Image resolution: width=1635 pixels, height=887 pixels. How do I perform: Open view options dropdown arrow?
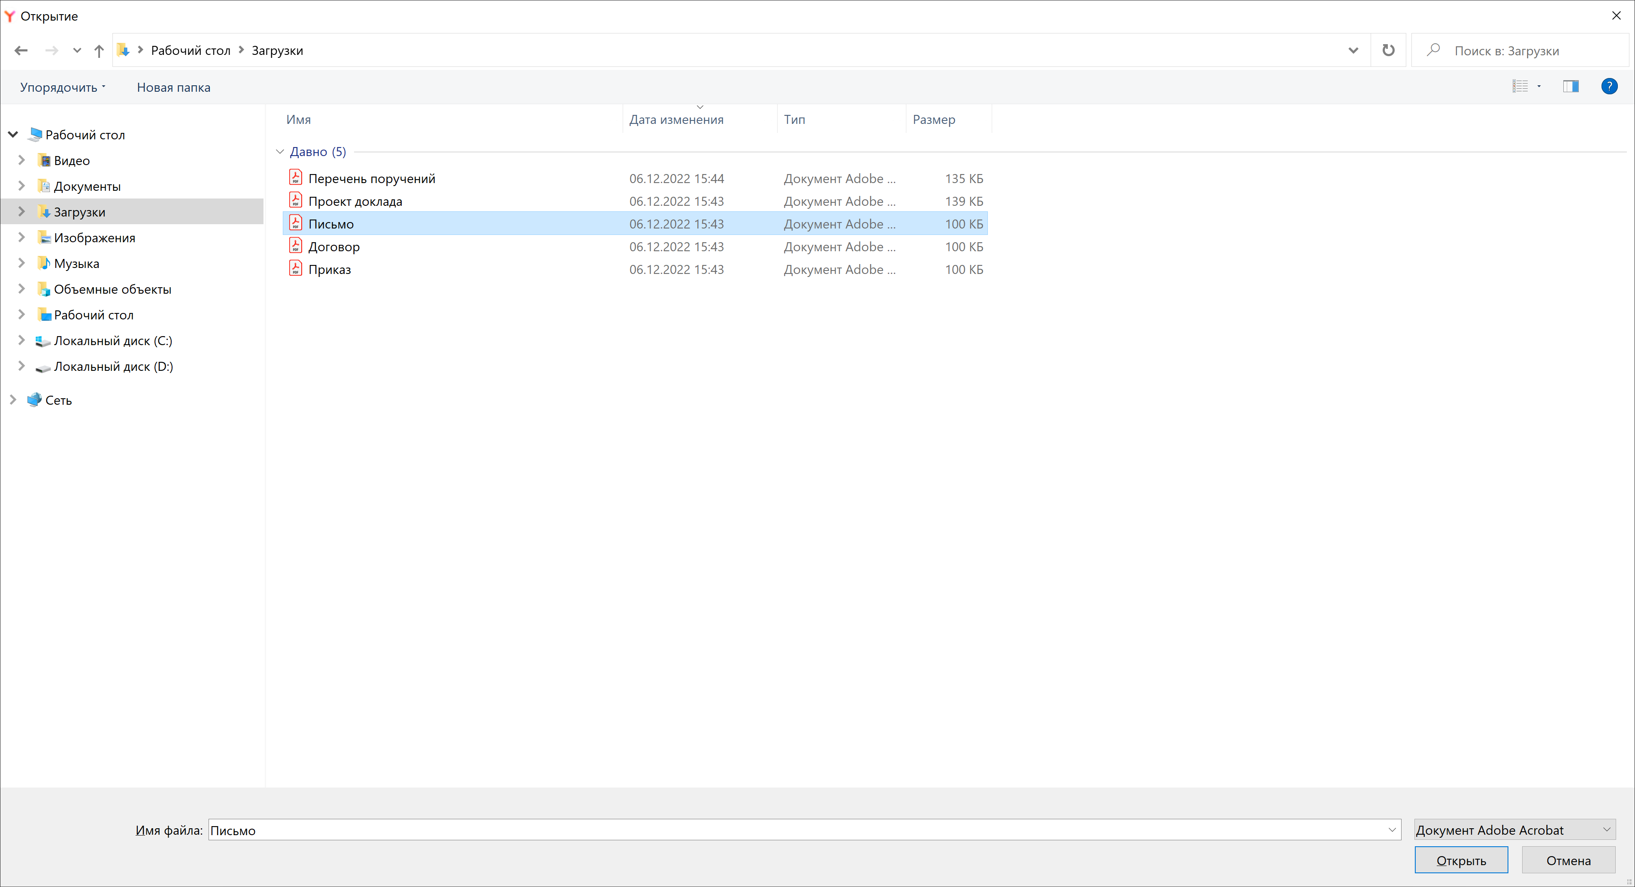click(1539, 86)
